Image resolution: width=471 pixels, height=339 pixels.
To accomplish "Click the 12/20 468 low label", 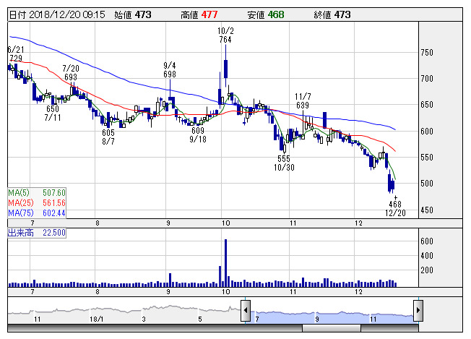I will tap(396, 209).
